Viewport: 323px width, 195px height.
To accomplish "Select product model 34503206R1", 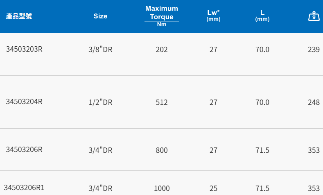I will [25, 188].
